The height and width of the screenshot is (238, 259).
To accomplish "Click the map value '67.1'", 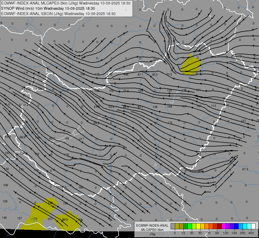I will pyautogui.click(x=140, y=75).
